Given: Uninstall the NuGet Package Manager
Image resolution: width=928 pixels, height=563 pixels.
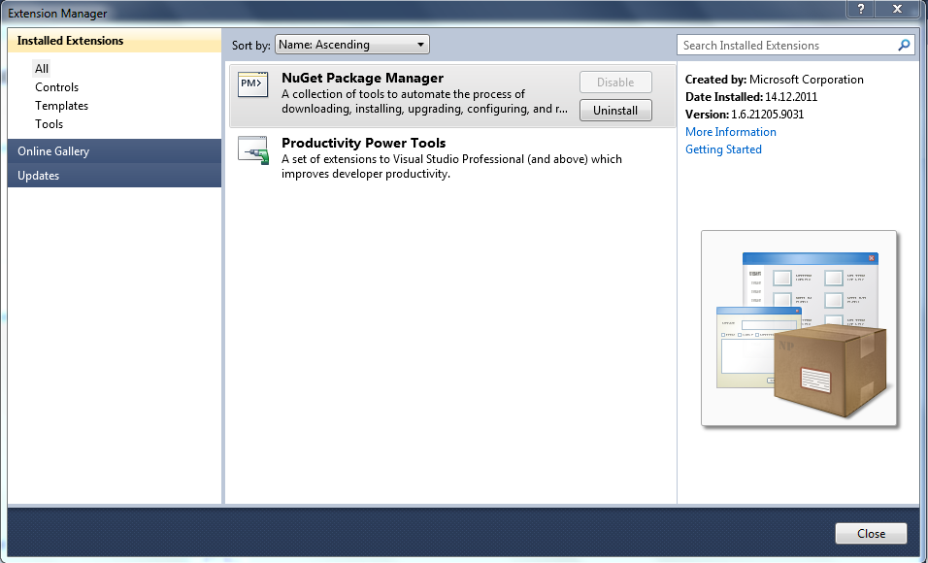Looking at the screenshot, I should pyautogui.click(x=615, y=110).
